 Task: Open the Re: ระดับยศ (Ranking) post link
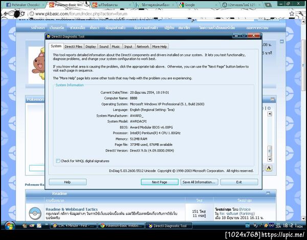coord(237,213)
